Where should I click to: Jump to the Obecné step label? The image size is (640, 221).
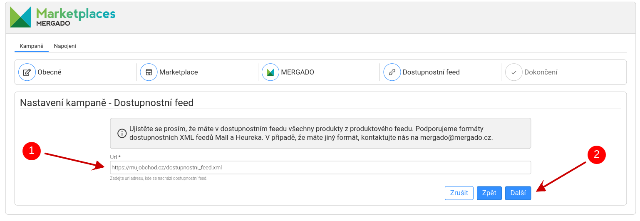click(x=50, y=72)
